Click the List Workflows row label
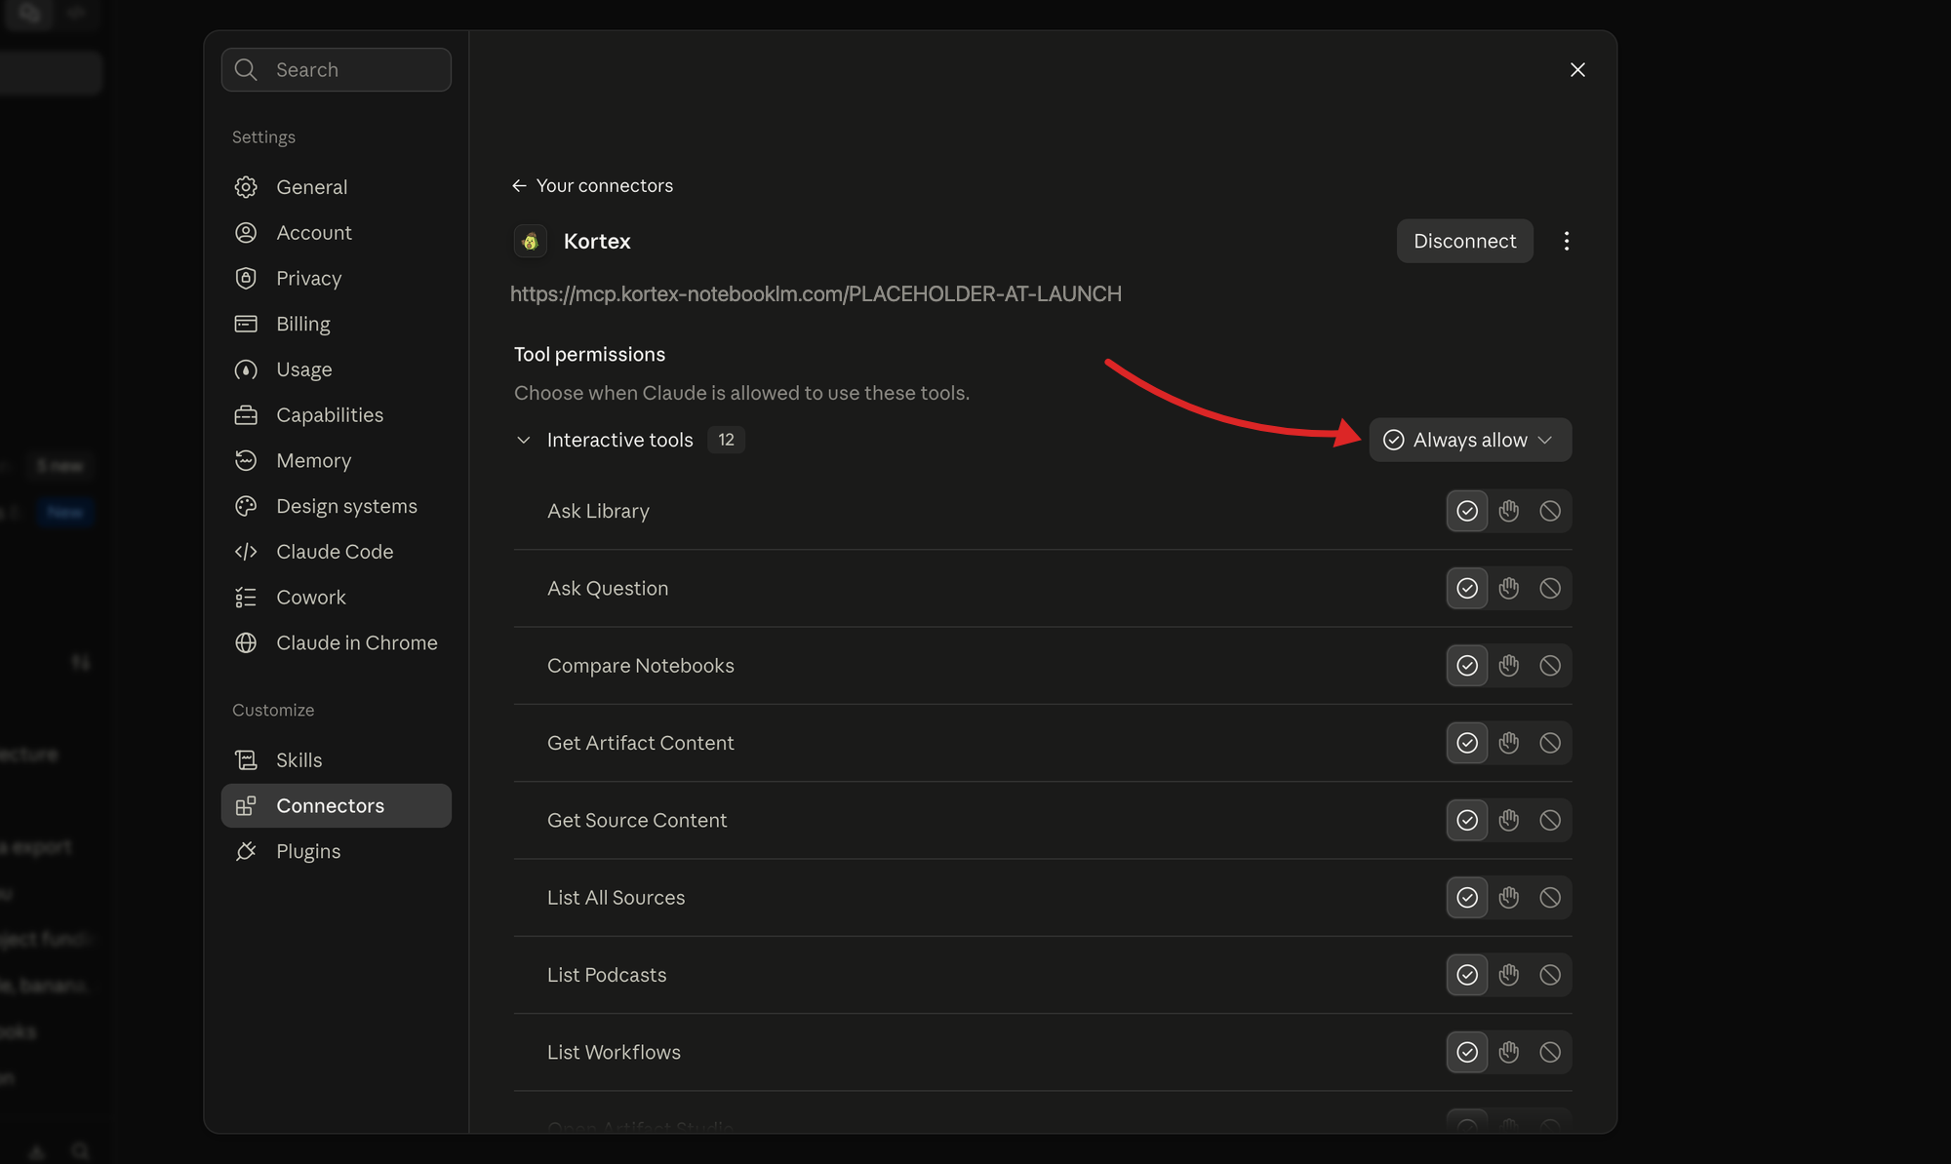This screenshot has width=1951, height=1164. [614, 1052]
